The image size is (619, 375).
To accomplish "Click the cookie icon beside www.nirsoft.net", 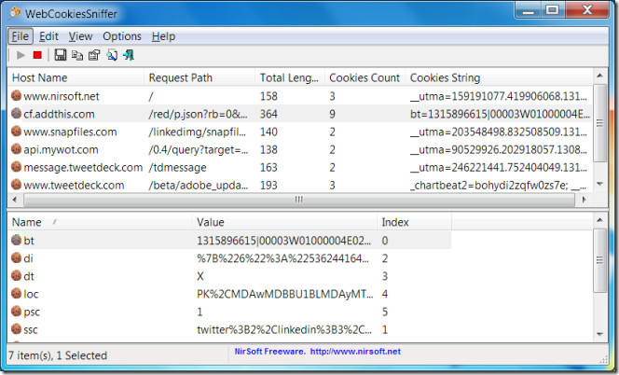I will click(16, 96).
